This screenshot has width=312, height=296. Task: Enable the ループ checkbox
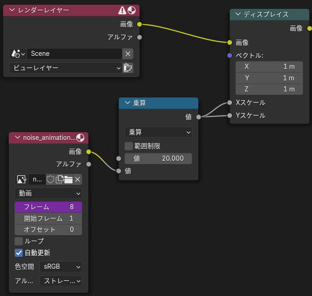point(18,241)
